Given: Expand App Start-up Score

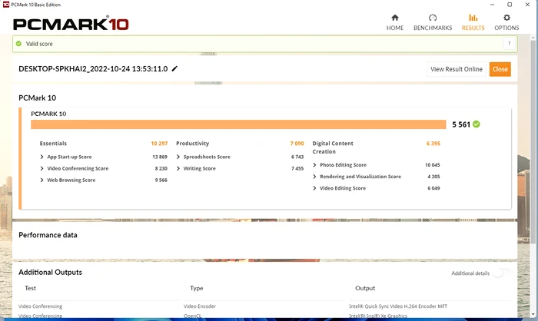Looking at the screenshot, I should (x=42, y=157).
